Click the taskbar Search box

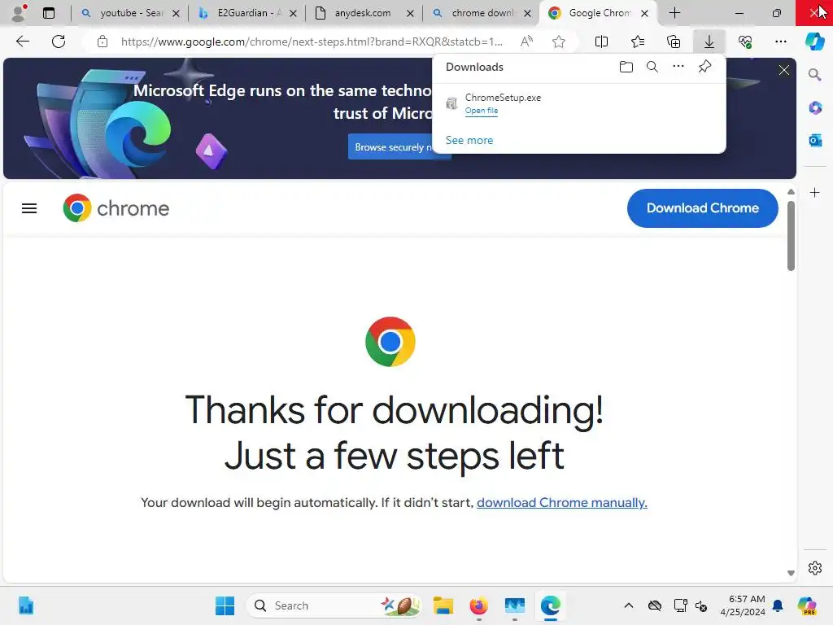[334, 605]
